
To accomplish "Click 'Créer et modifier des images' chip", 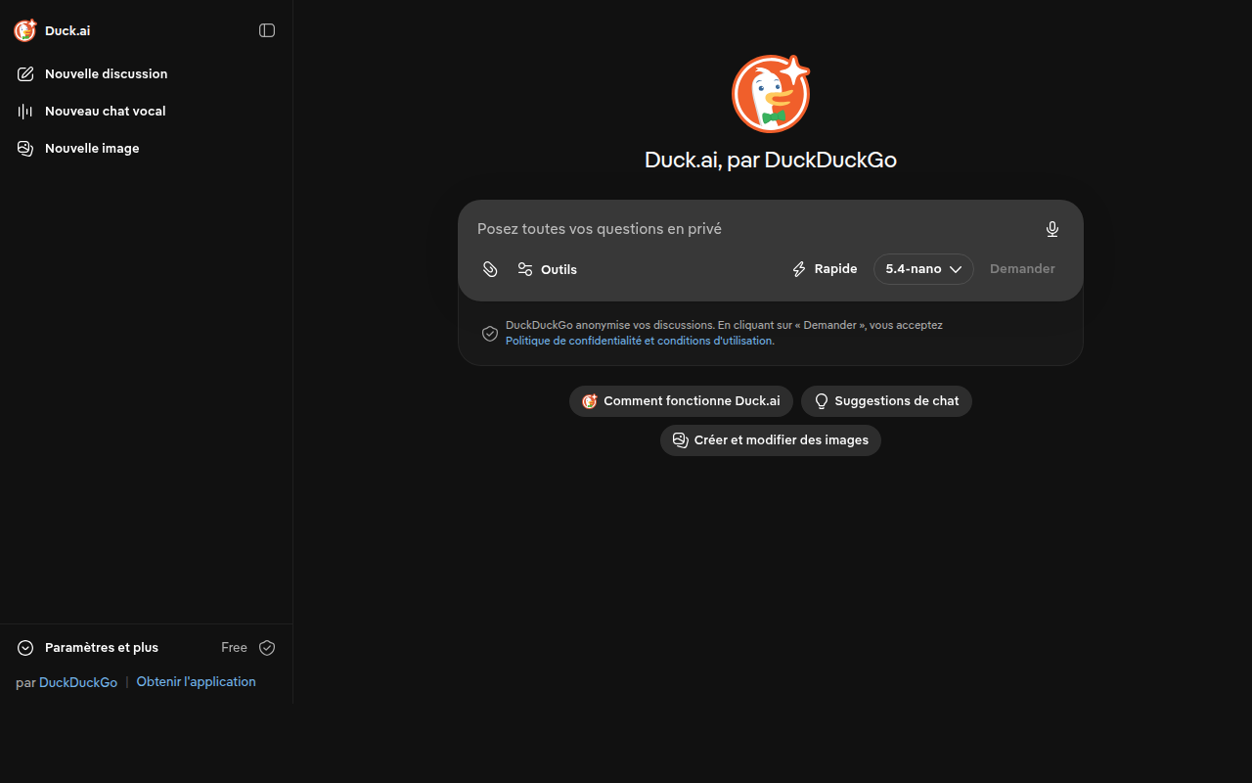I will tap(771, 440).
